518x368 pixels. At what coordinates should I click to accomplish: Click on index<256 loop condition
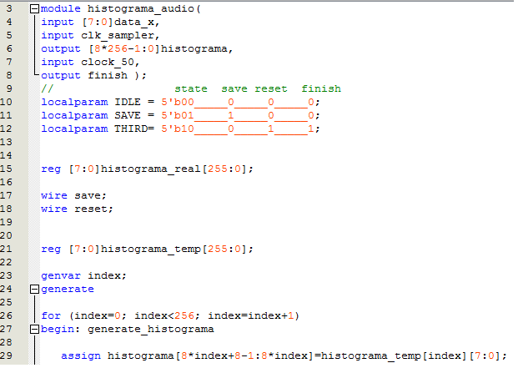pos(164,315)
